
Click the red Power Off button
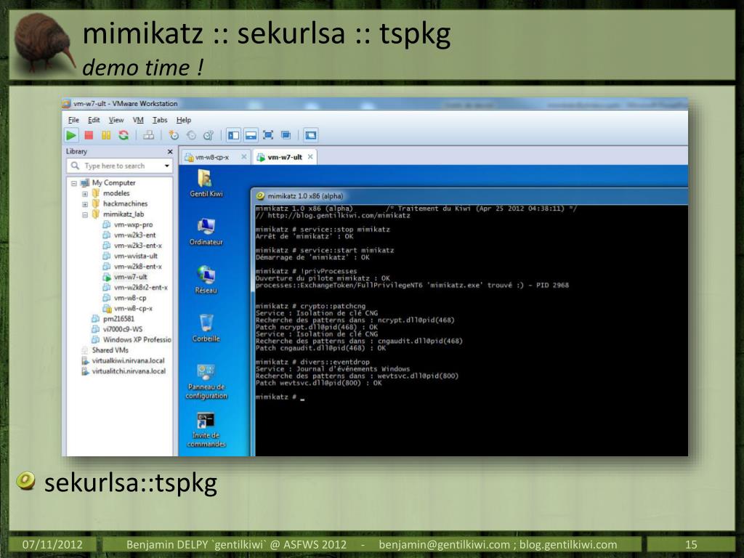[x=89, y=136]
